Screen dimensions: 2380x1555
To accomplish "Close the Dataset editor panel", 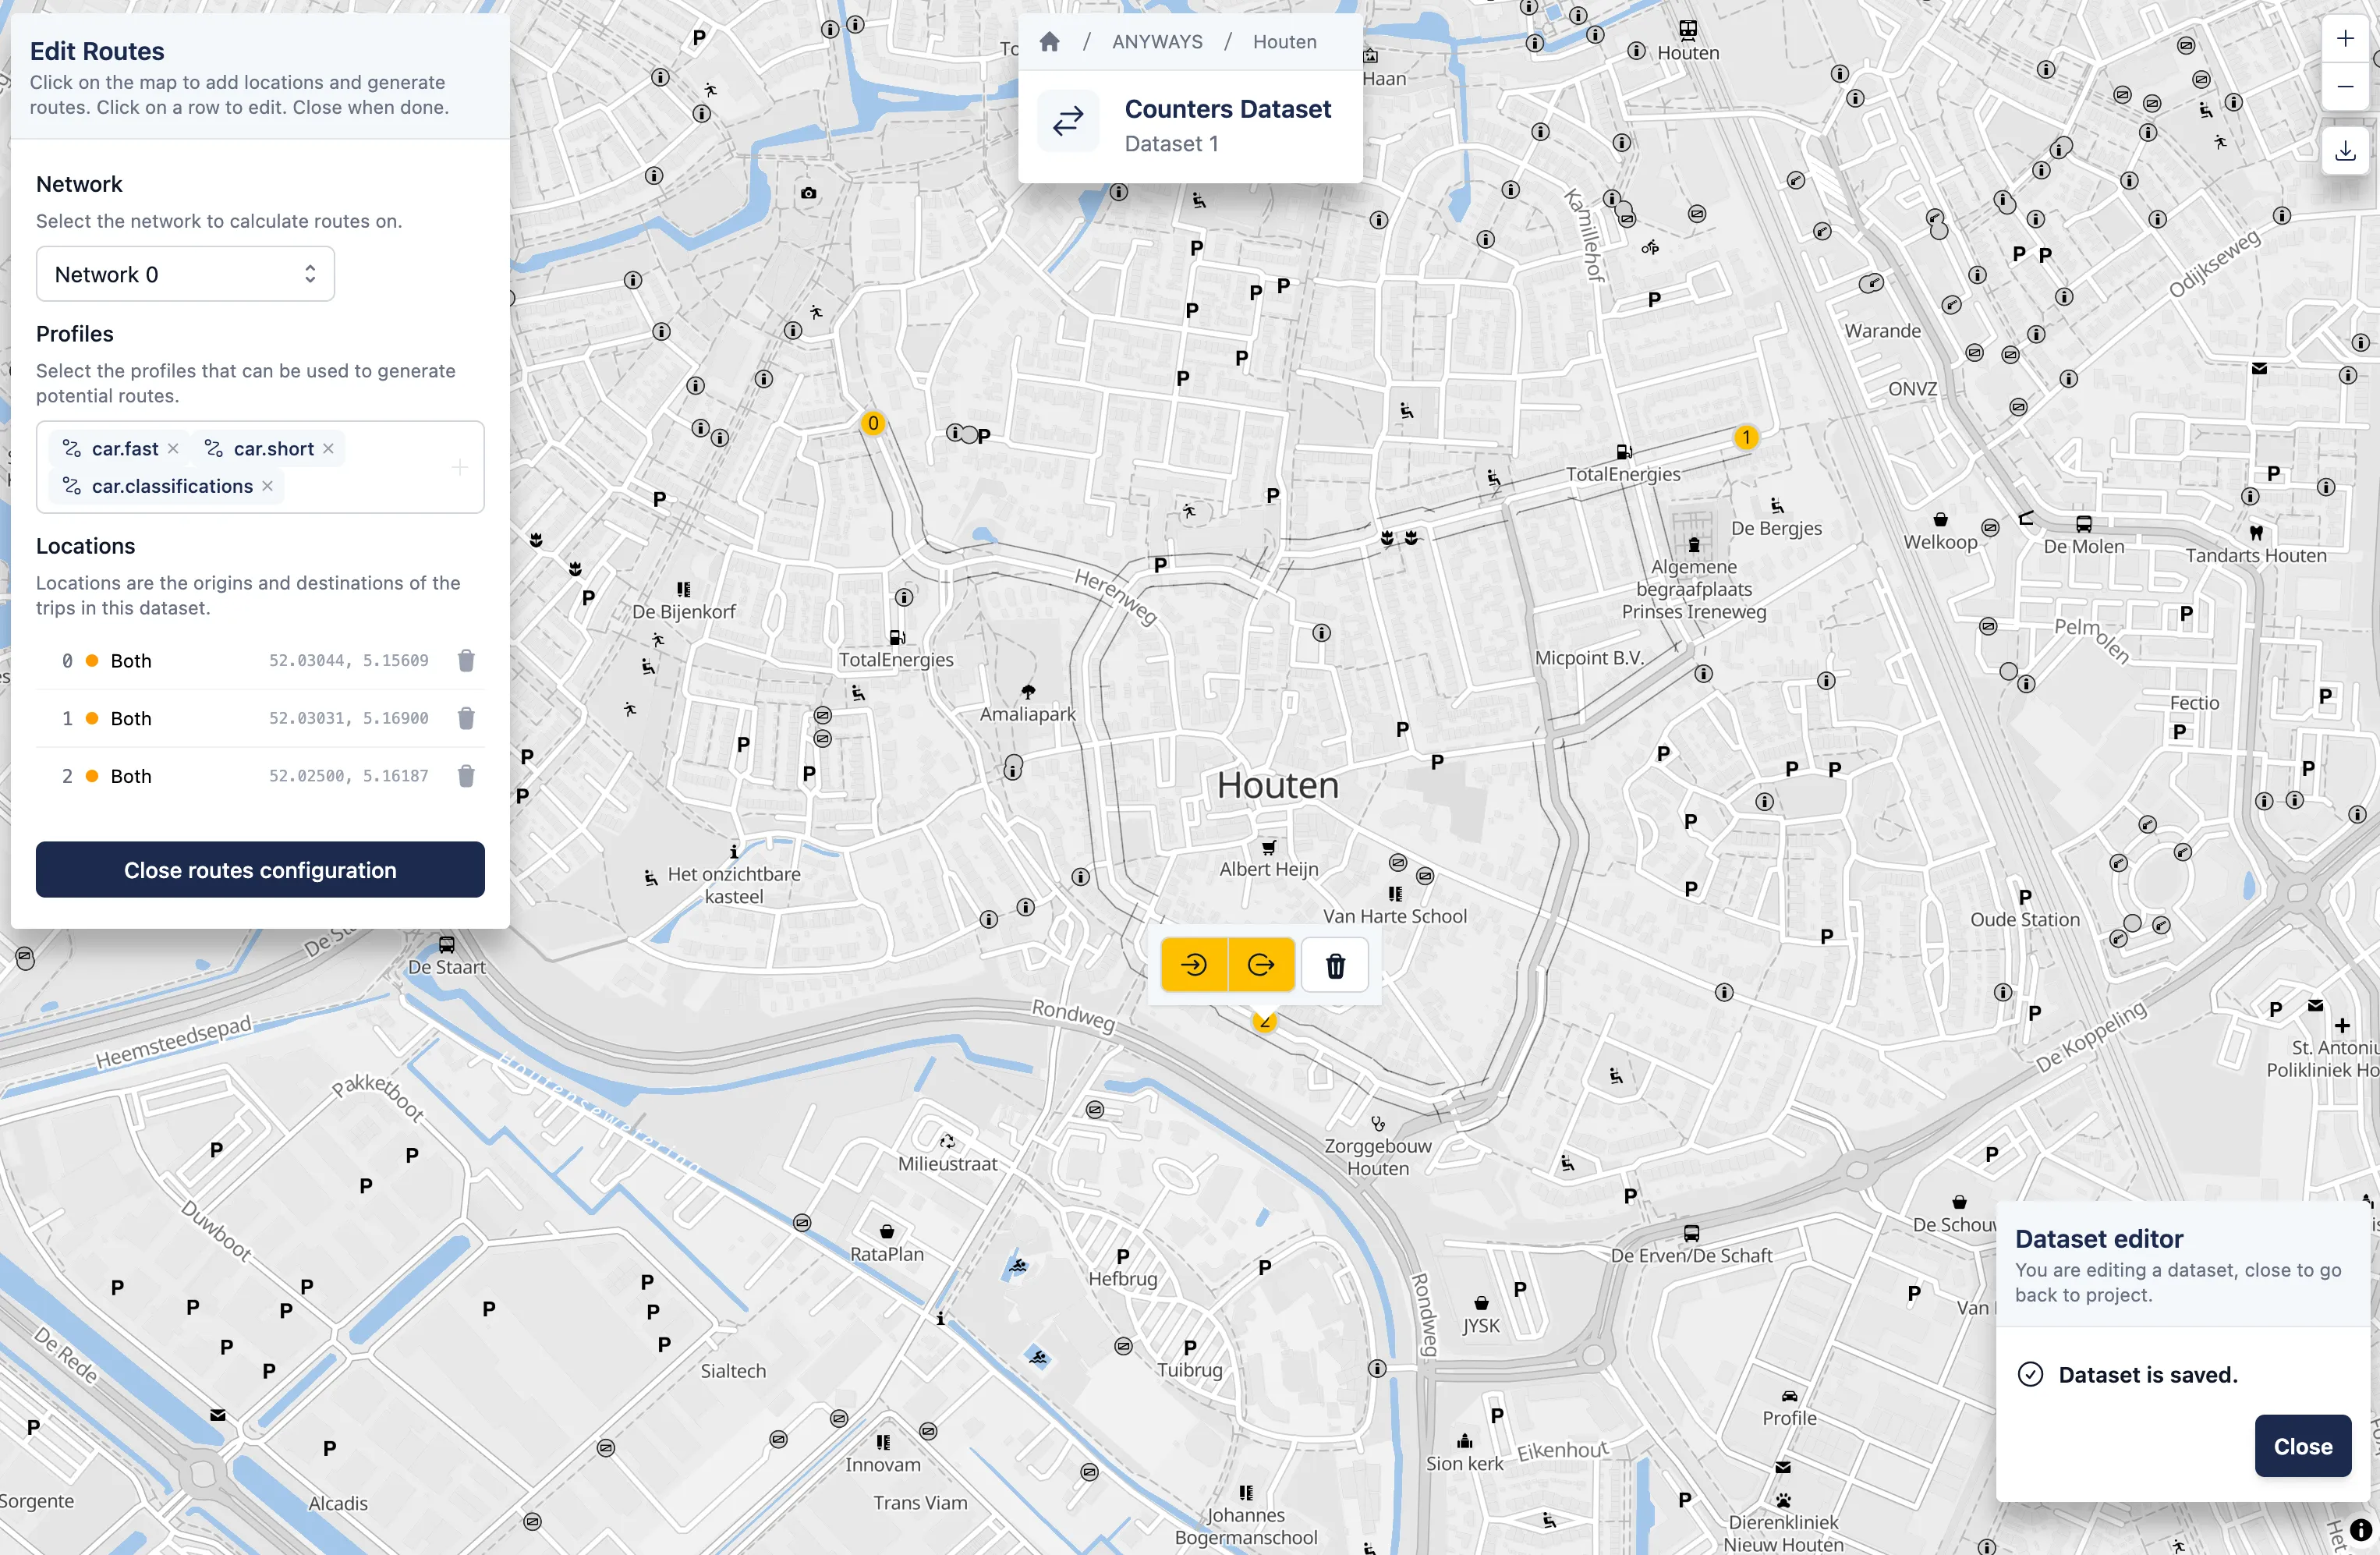I will tap(2302, 1446).
